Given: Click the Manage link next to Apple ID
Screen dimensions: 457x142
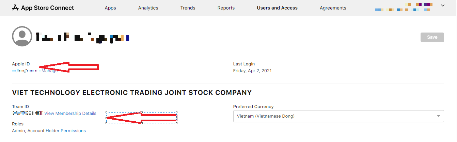Looking at the screenshot, I should [50, 71].
